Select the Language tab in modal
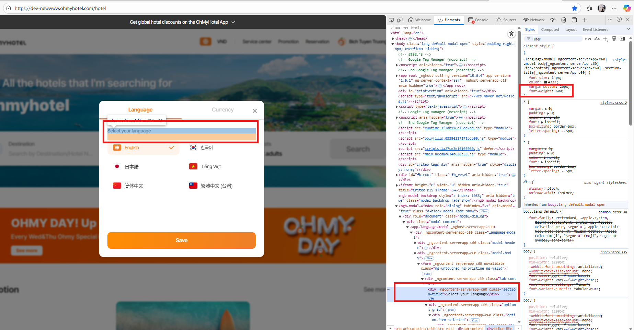 [x=140, y=110]
